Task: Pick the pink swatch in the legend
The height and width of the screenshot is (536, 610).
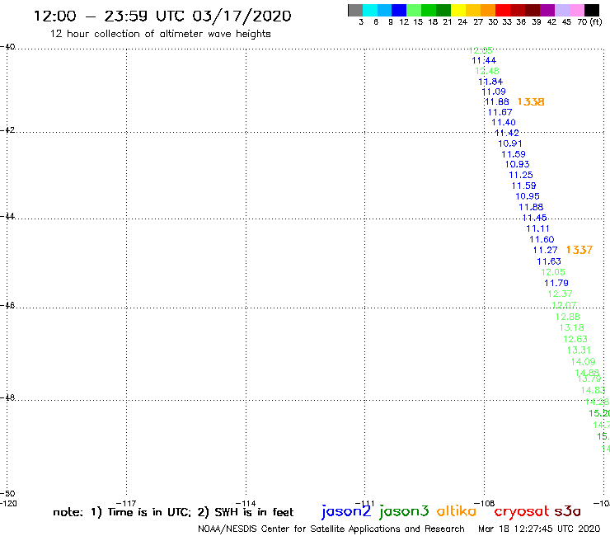Action: (576, 10)
